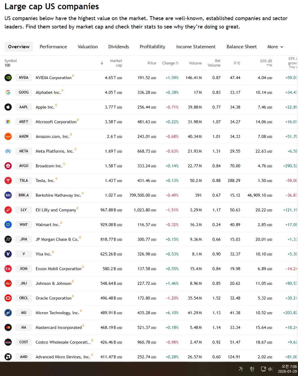Click Berkshire's 709,500.00 USD price
This screenshot has width=298, height=376.
[x=143, y=195]
